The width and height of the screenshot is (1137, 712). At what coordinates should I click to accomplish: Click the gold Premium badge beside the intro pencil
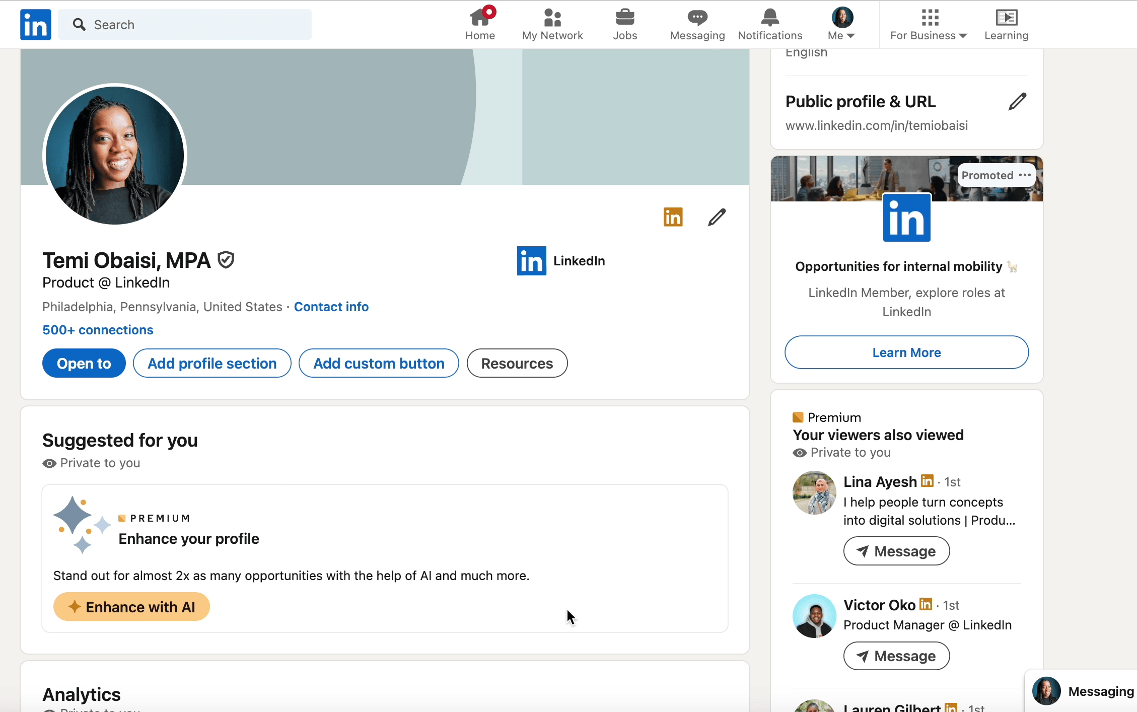point(673,217)
